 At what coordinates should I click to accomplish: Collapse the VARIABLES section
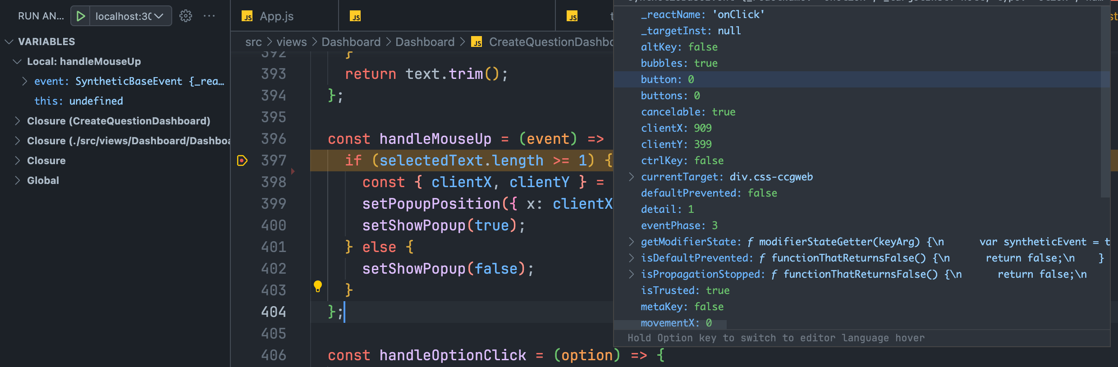click(x=9, y=41)
